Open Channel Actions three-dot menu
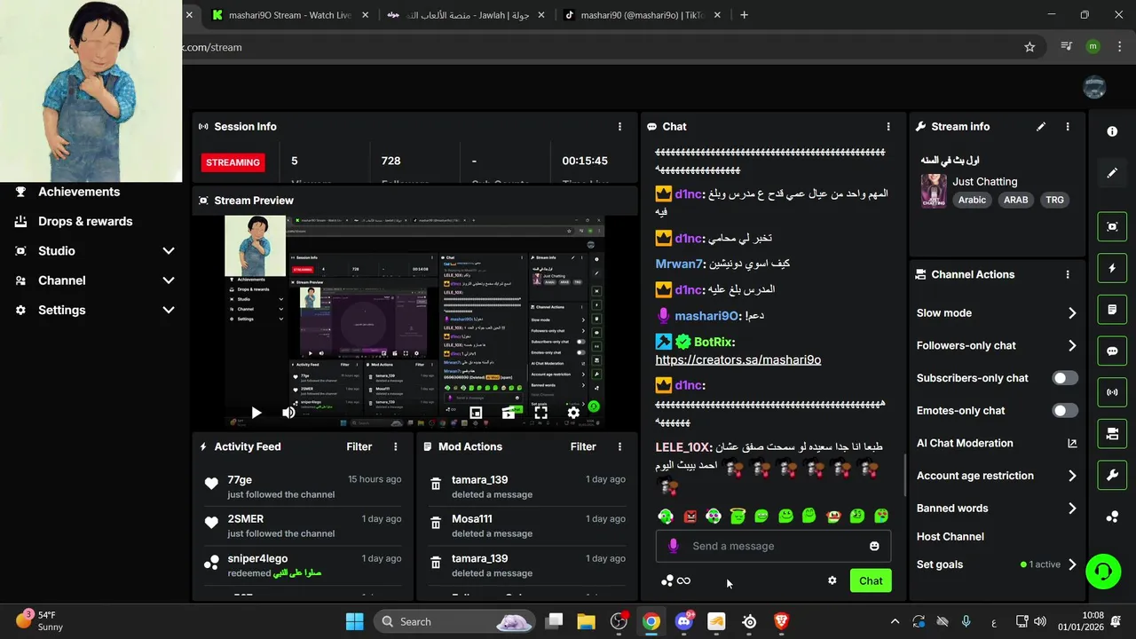This screenshot has width=1136, height=639. (1068, 275)
